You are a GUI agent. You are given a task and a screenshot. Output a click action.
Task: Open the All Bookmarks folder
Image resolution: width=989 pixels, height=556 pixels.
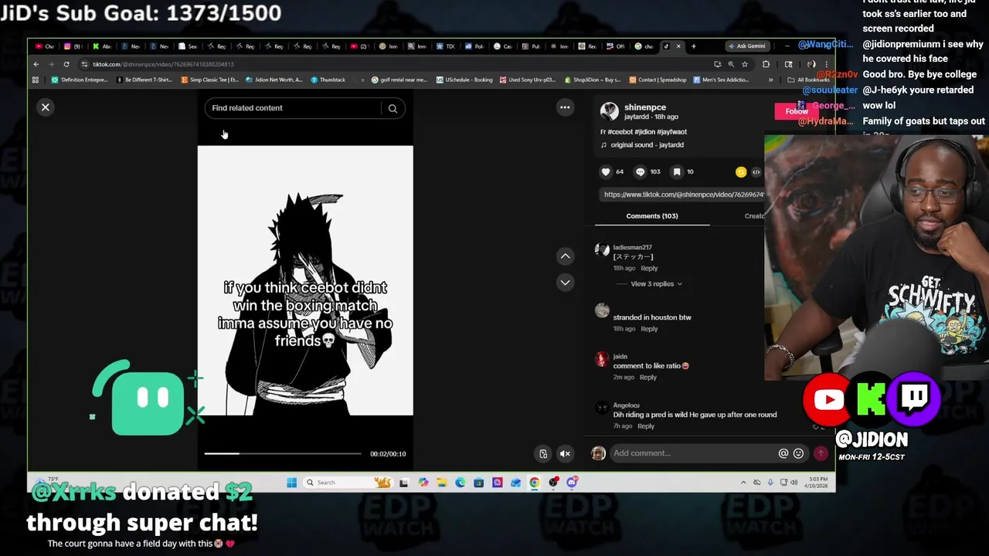point(808,80)
